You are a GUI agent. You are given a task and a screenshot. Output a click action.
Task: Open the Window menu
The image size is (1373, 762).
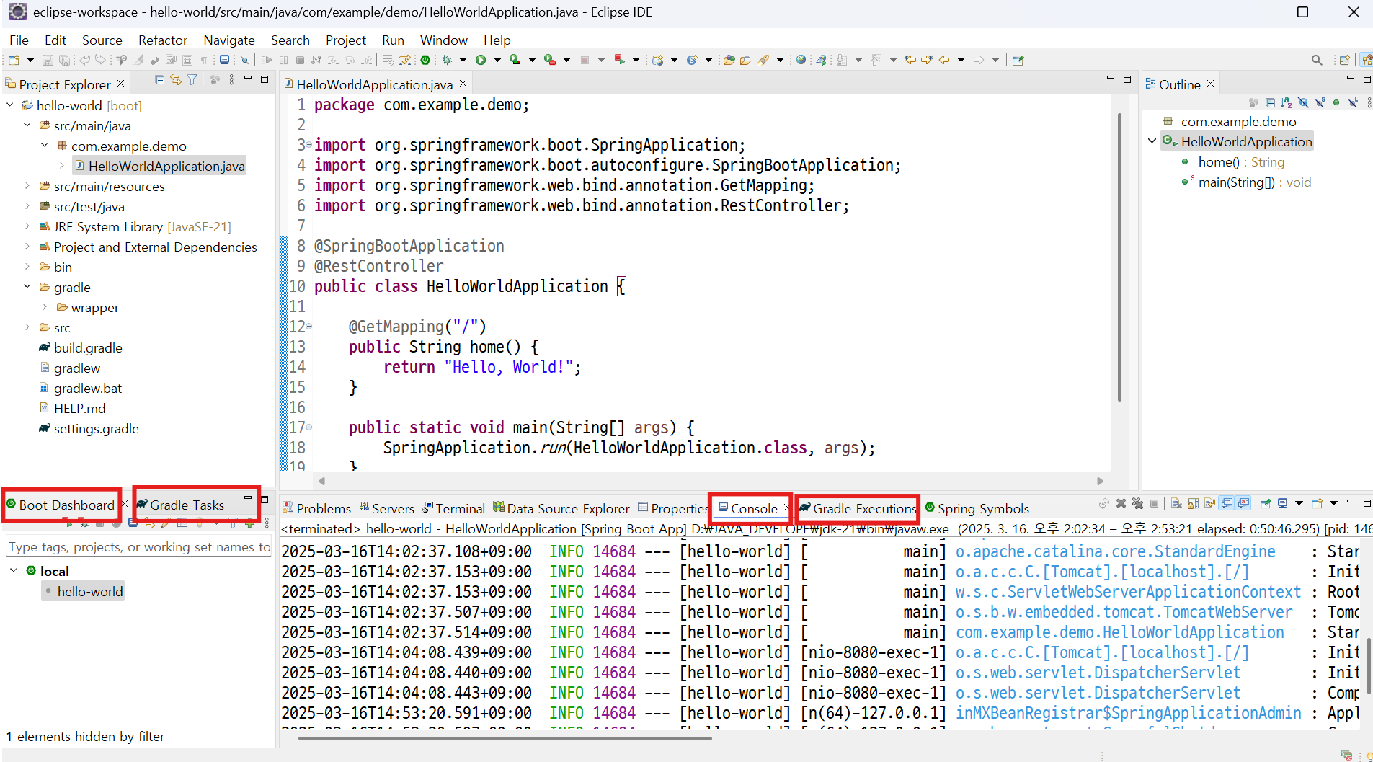pyautogui.click(x=444, y=40)
